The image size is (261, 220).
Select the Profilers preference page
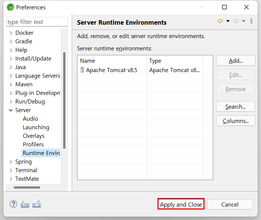(33, 145)
